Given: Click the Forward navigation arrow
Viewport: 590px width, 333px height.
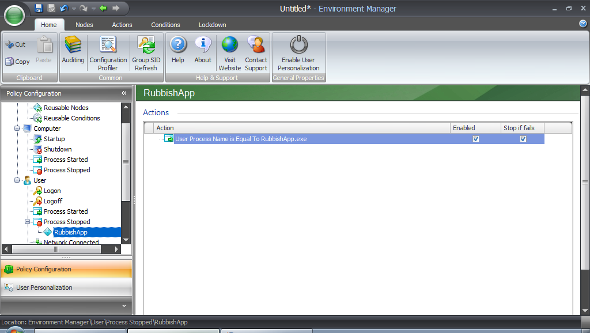Looking at the screenshot, I should tap(116, 8).
